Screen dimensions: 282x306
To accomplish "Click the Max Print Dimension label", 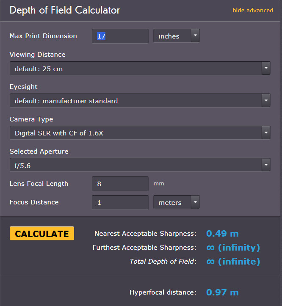I will coord(43,36).
